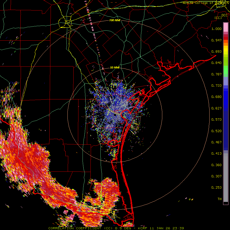The image size is (230, 230).
Task: Click the CORRELATION COEFFICIENT (CC) title text
Action: 80,228
